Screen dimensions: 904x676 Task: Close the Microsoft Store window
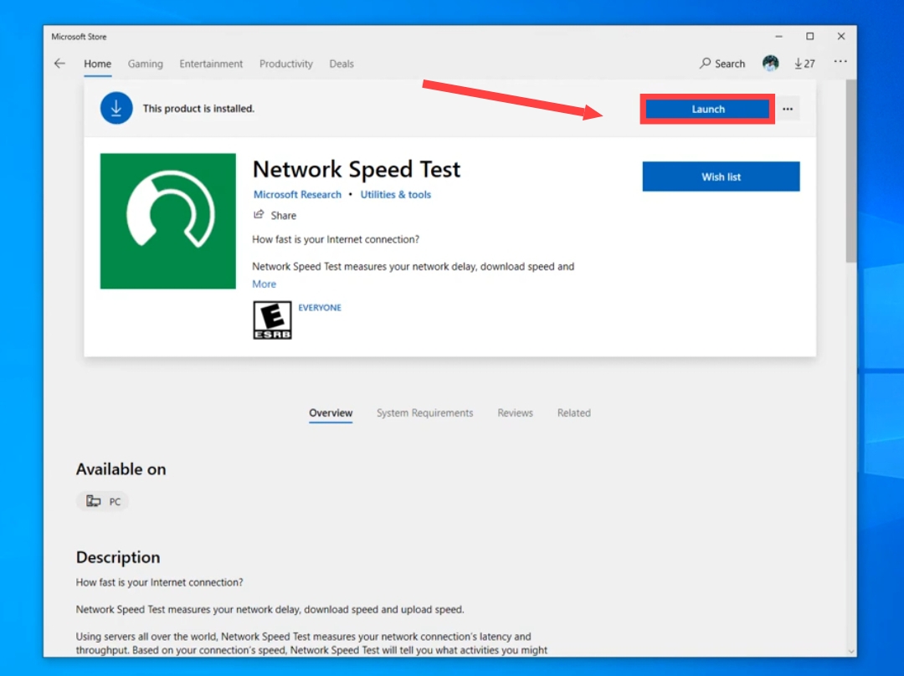click(x=841, y=36)
